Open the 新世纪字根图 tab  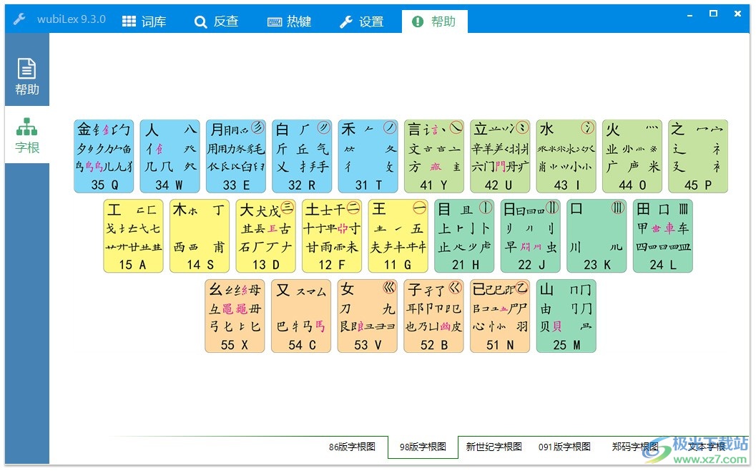[x=494, y=447]
